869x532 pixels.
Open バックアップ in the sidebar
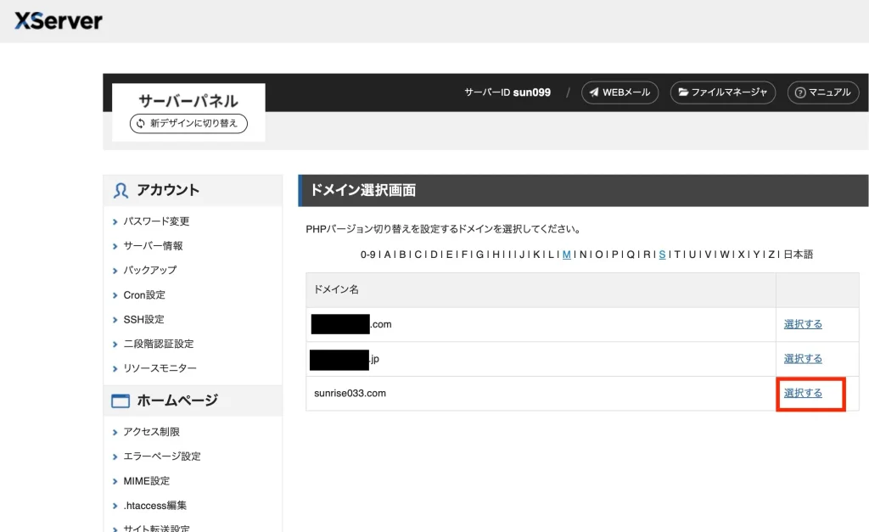pyautogui.click(x=149, y=270)
